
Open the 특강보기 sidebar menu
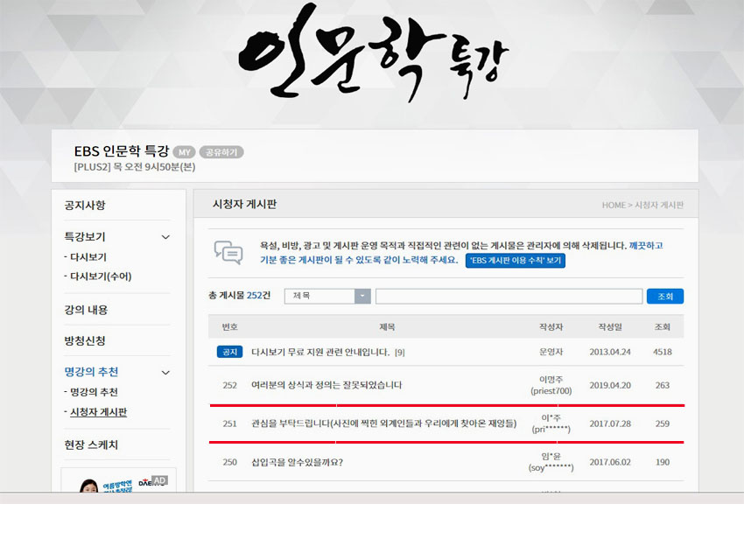(85, 236)
